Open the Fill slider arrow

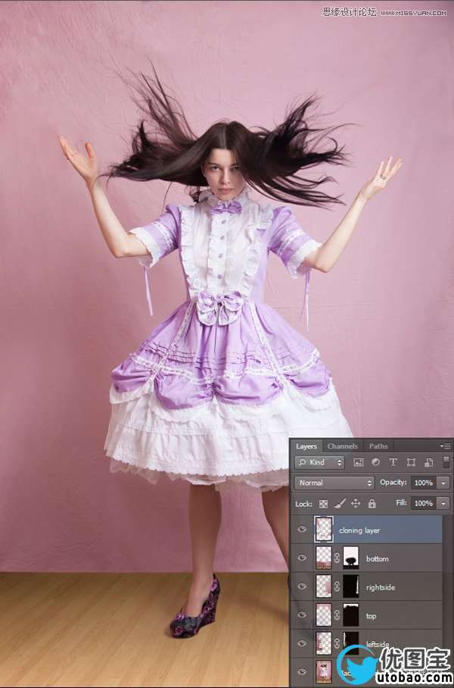coord(444,503)
